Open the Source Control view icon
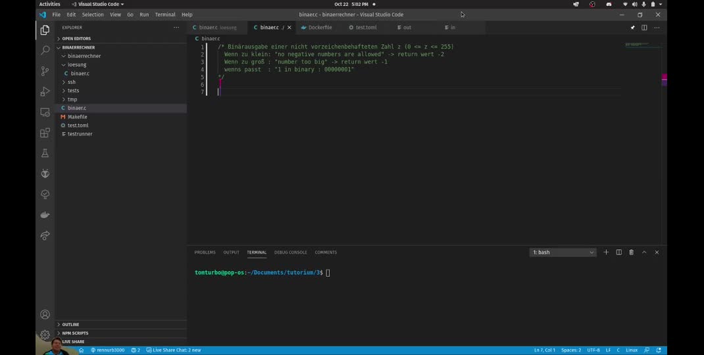 pyautogui.click(x=45, y=71)
